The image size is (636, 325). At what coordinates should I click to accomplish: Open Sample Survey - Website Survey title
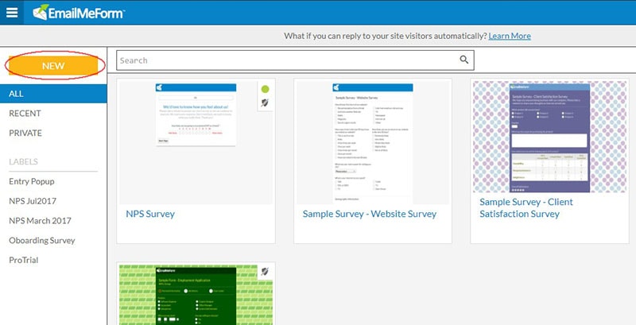pos(370,214)
